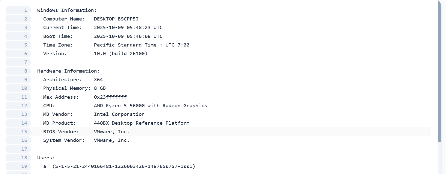
Task: Click the Boot Time value
Action: click(x=128, y=36)
